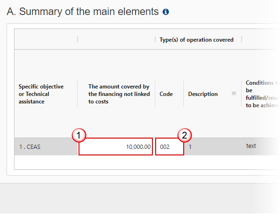Select the amount field showing 10,000.00
Screen dimensions: 280x220
(x=115, y=147)
